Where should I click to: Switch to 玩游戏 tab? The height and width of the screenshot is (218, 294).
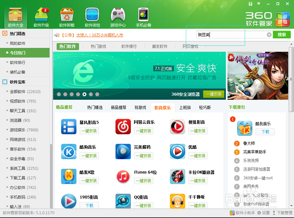coord(140,107)
